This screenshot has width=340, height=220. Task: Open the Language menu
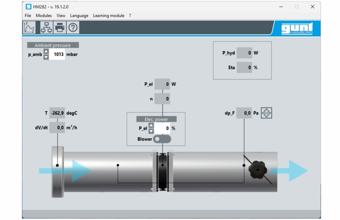point(79,15)
